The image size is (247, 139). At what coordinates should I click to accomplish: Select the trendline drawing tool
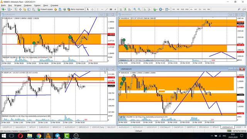(107, 9)
